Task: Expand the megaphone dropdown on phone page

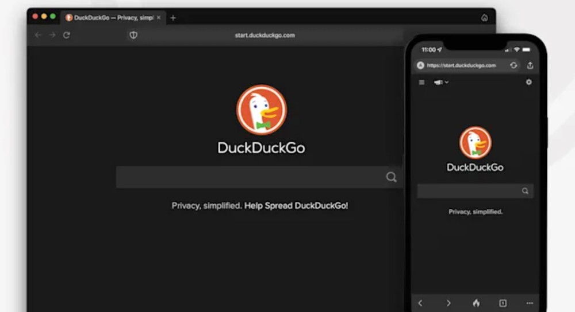Action: [x=441, y=82]
